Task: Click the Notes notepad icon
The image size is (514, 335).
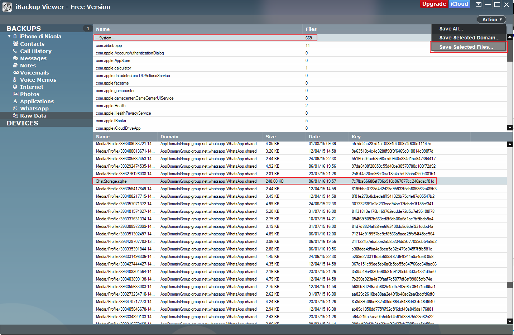Action: 15,65
